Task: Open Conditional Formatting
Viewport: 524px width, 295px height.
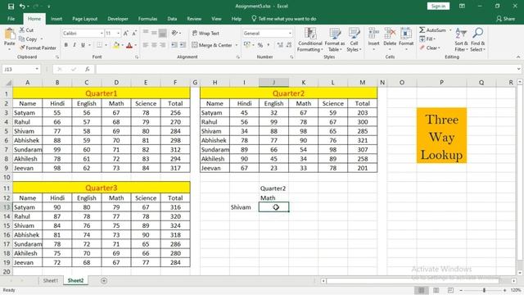Action: pos(310,40)
